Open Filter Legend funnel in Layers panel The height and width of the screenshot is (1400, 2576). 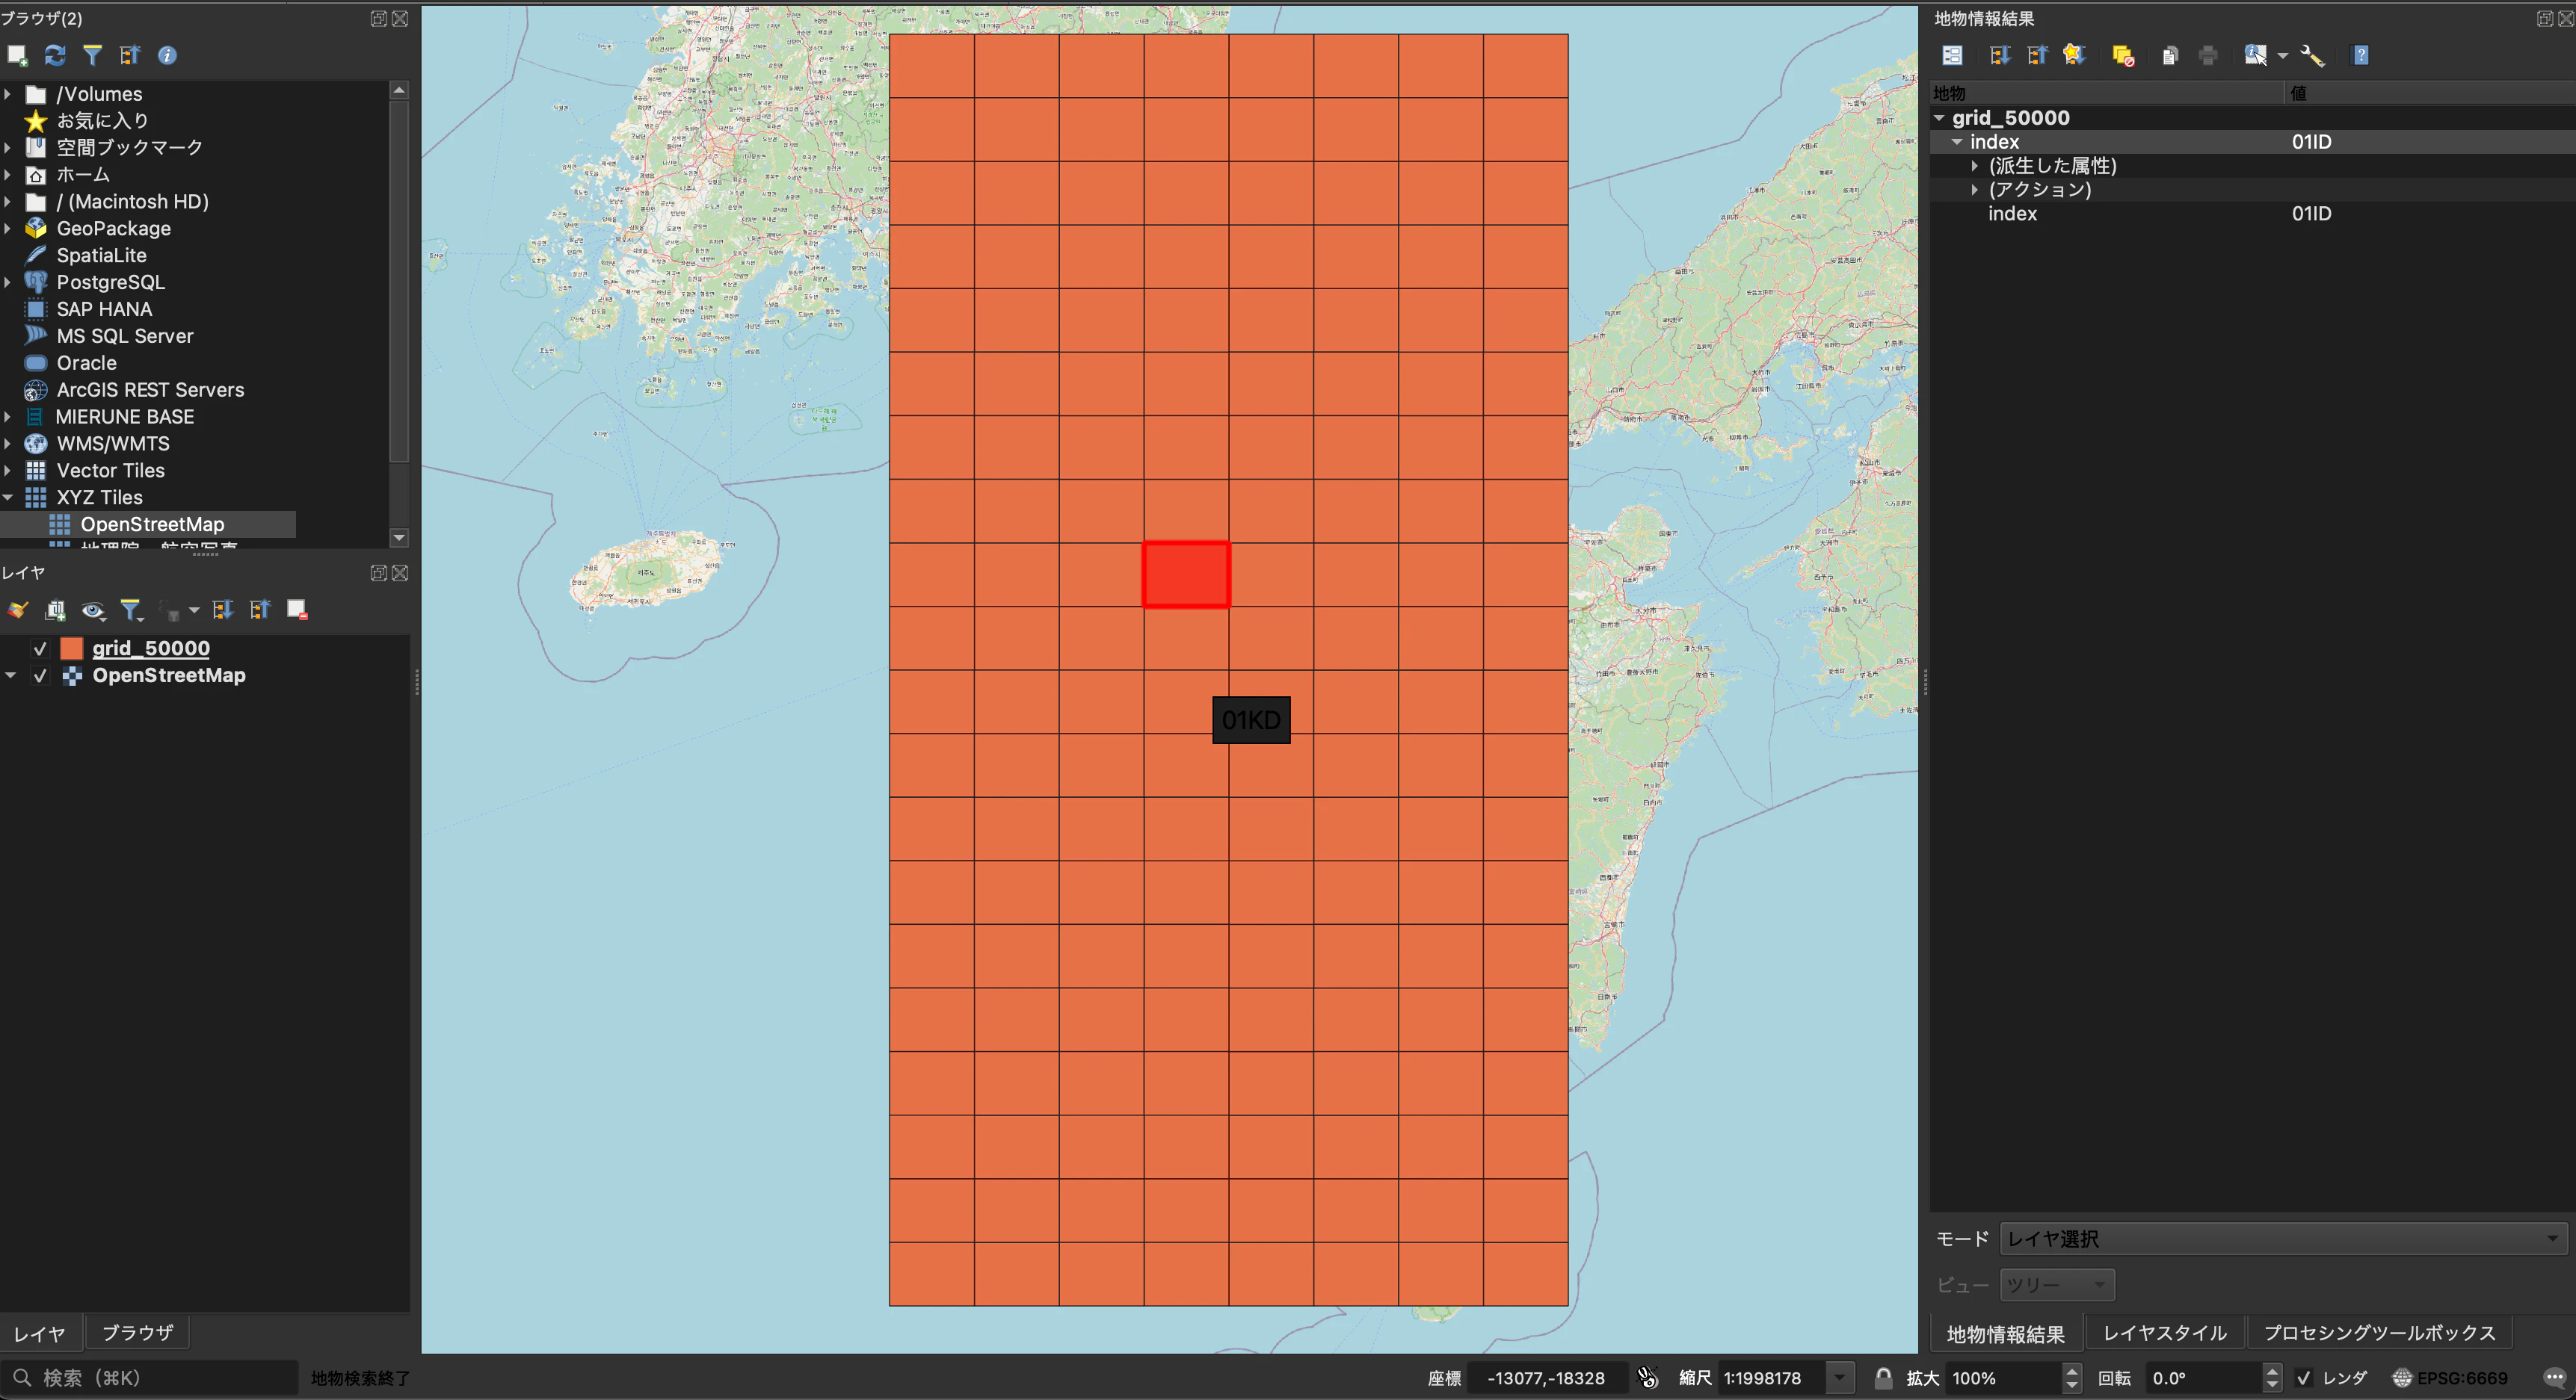coord(132,610)
